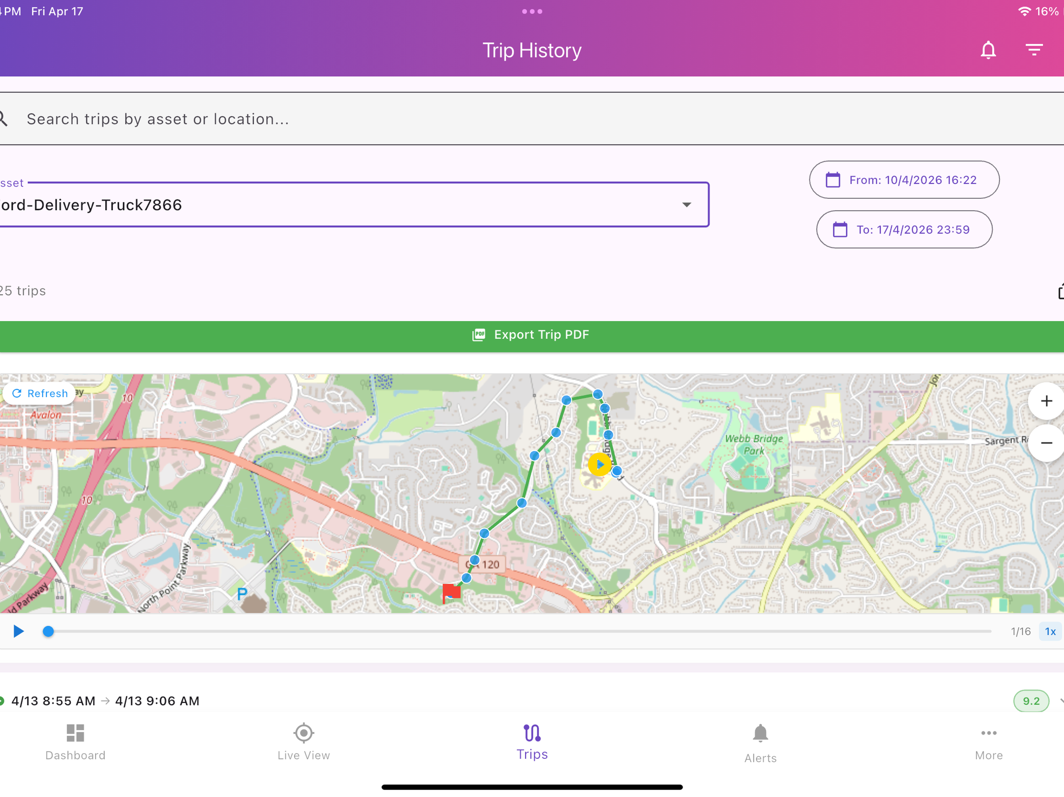Tap the three-dot multitasking indicator

[532, 12]
